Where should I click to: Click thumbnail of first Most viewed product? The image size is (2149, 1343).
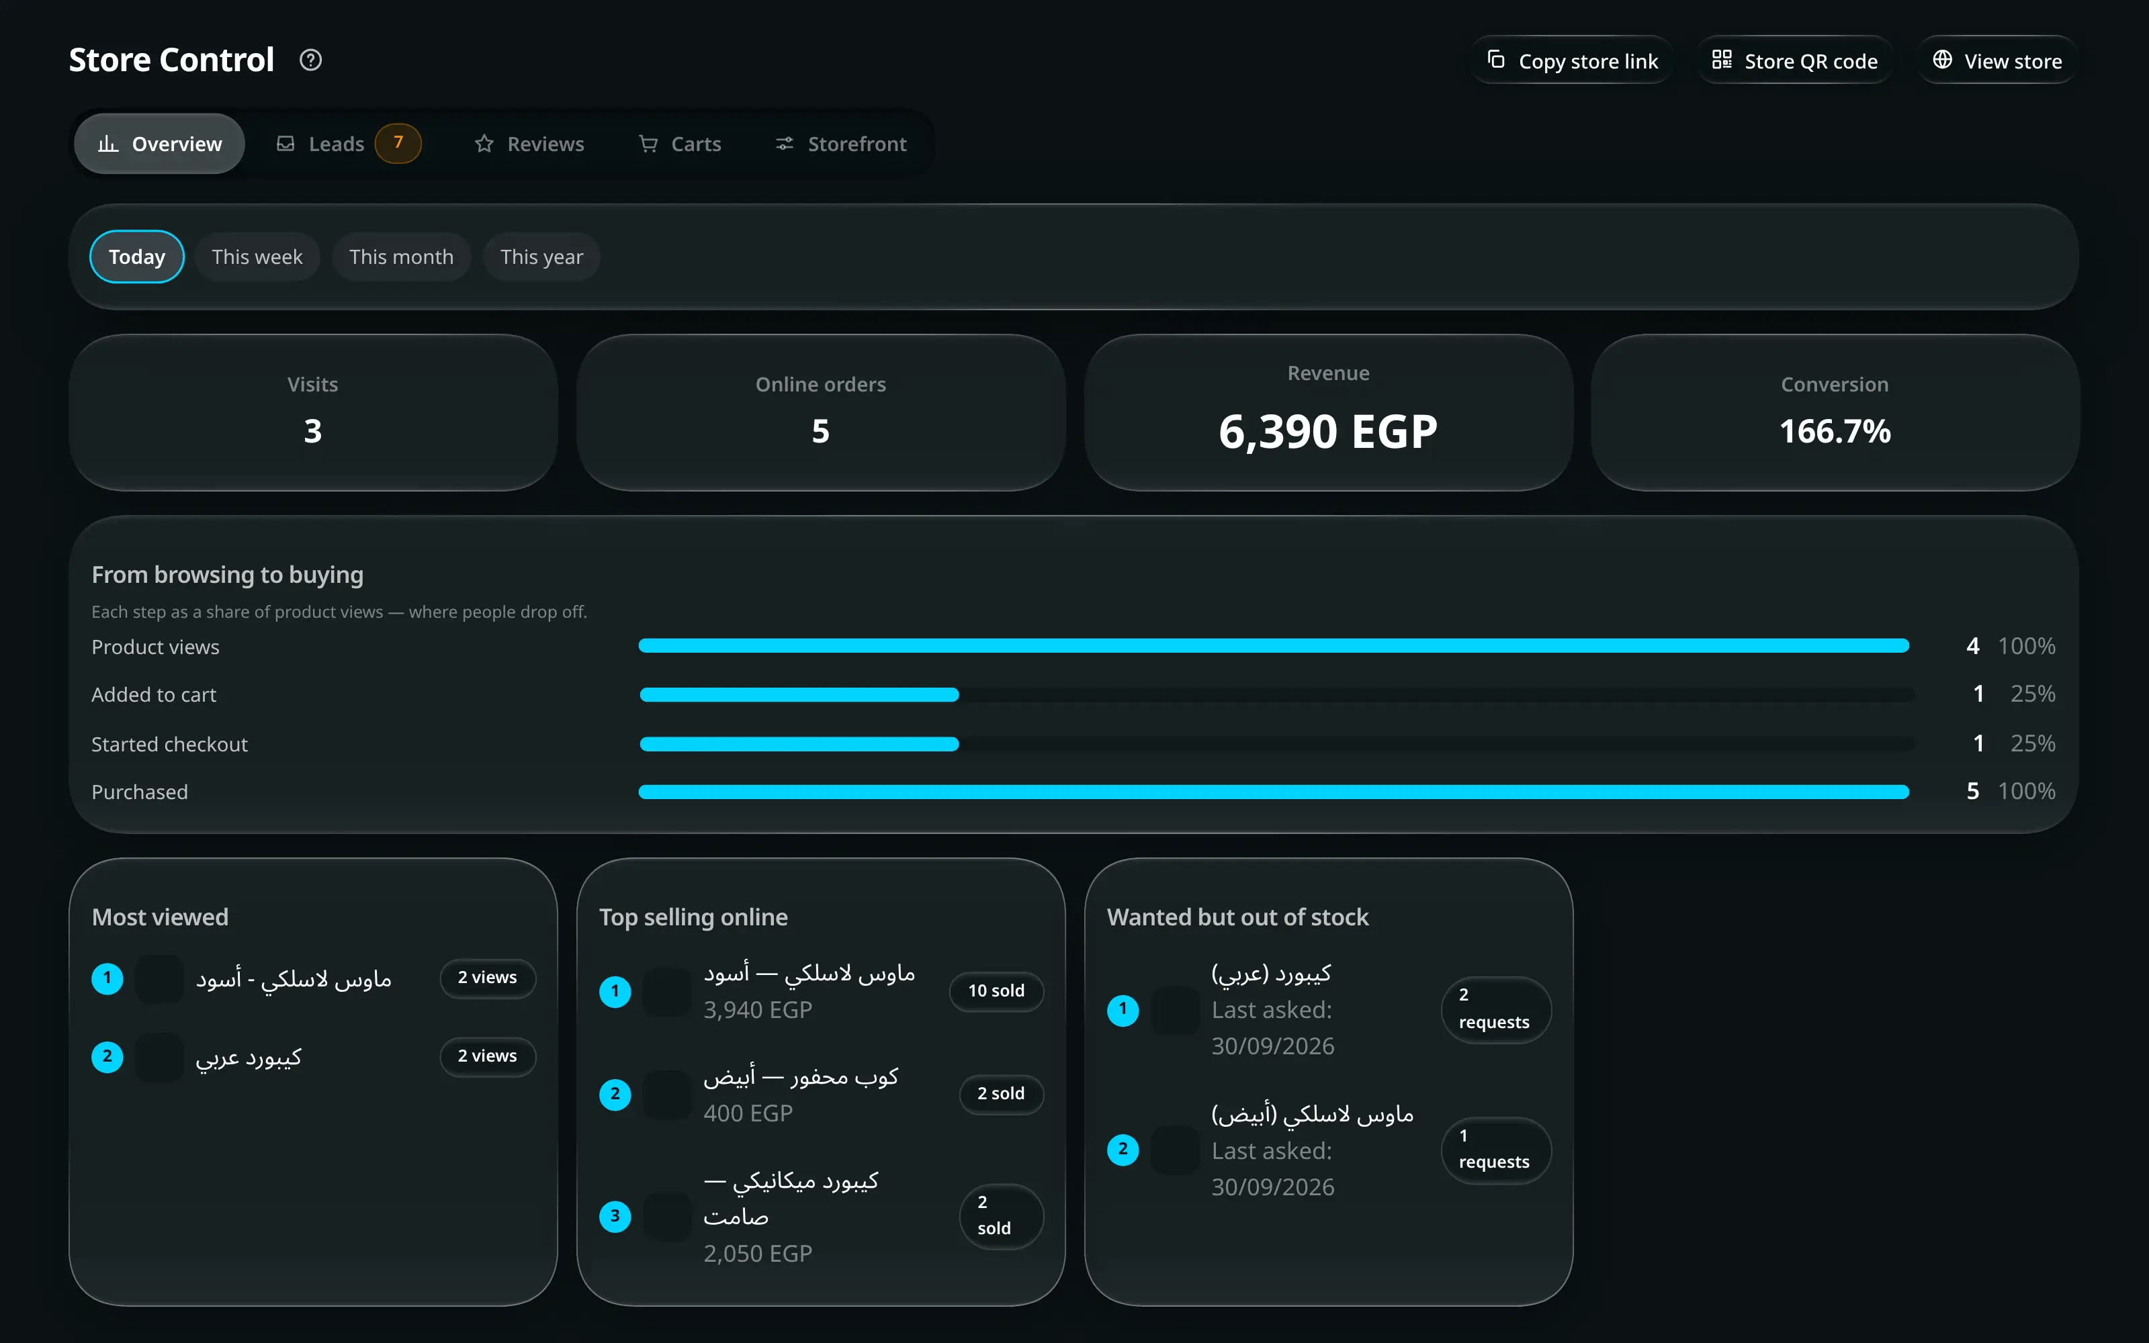click(x=159, y=979)
